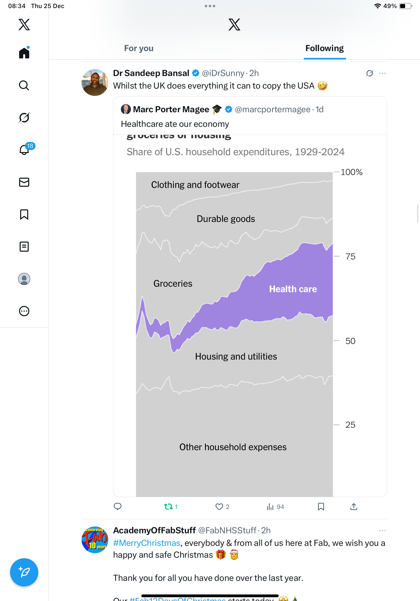420x601 pixels.
Task: Toggle bookmark on Dr Sandeep Bansal's post
Action: [x=321, y=507]
